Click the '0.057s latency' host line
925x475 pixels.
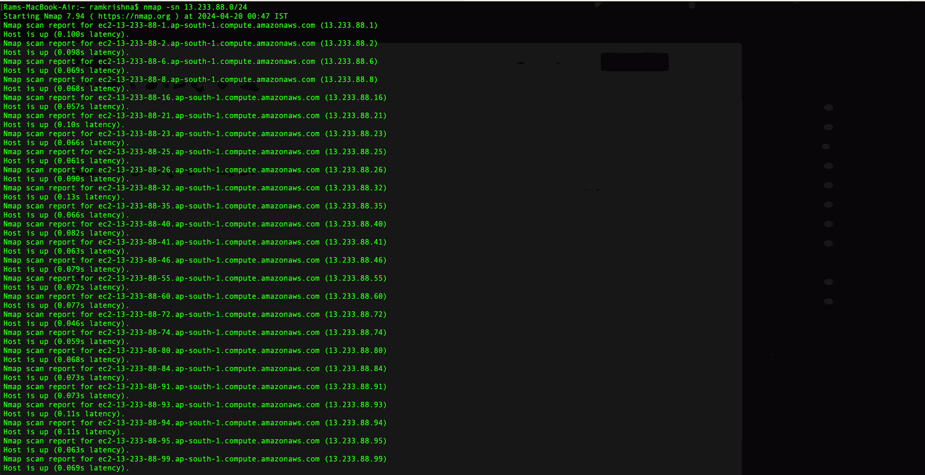(66, 107)
